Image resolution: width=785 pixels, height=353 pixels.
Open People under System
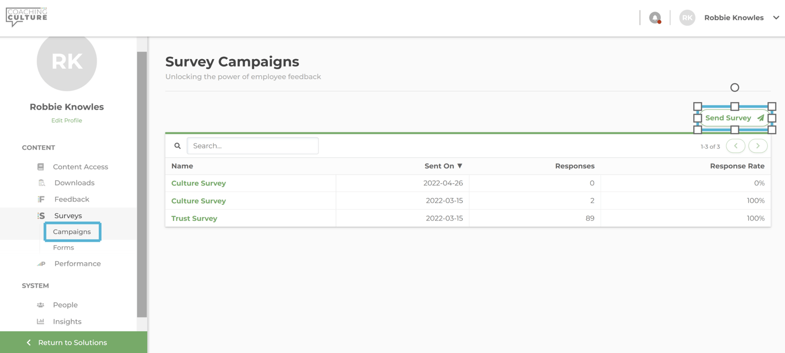[65, 305]
